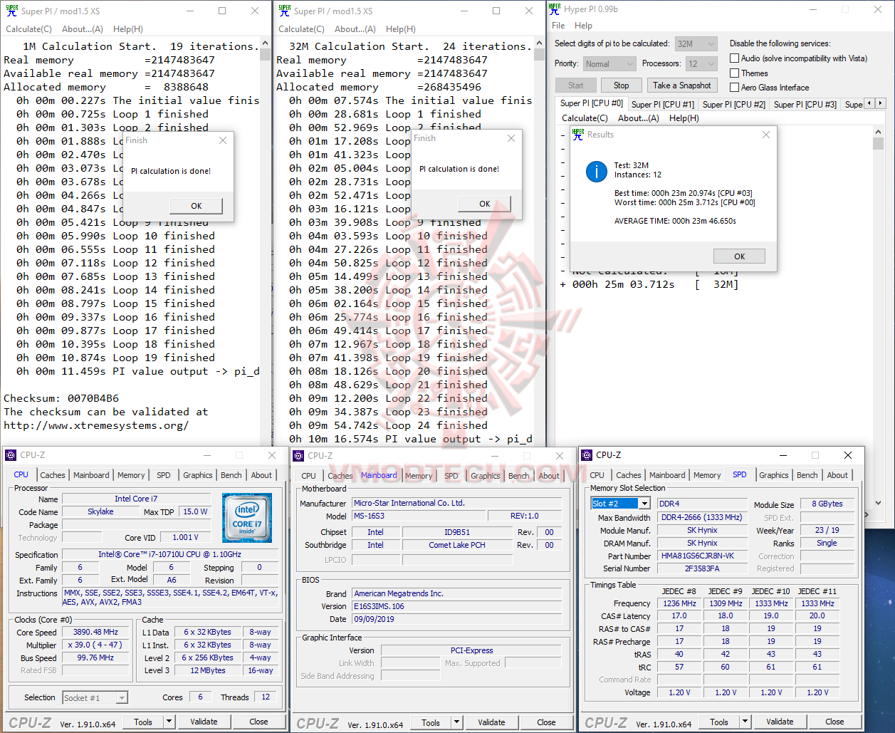Click the BIOS Version E16S3IMS.106 field

457,606
